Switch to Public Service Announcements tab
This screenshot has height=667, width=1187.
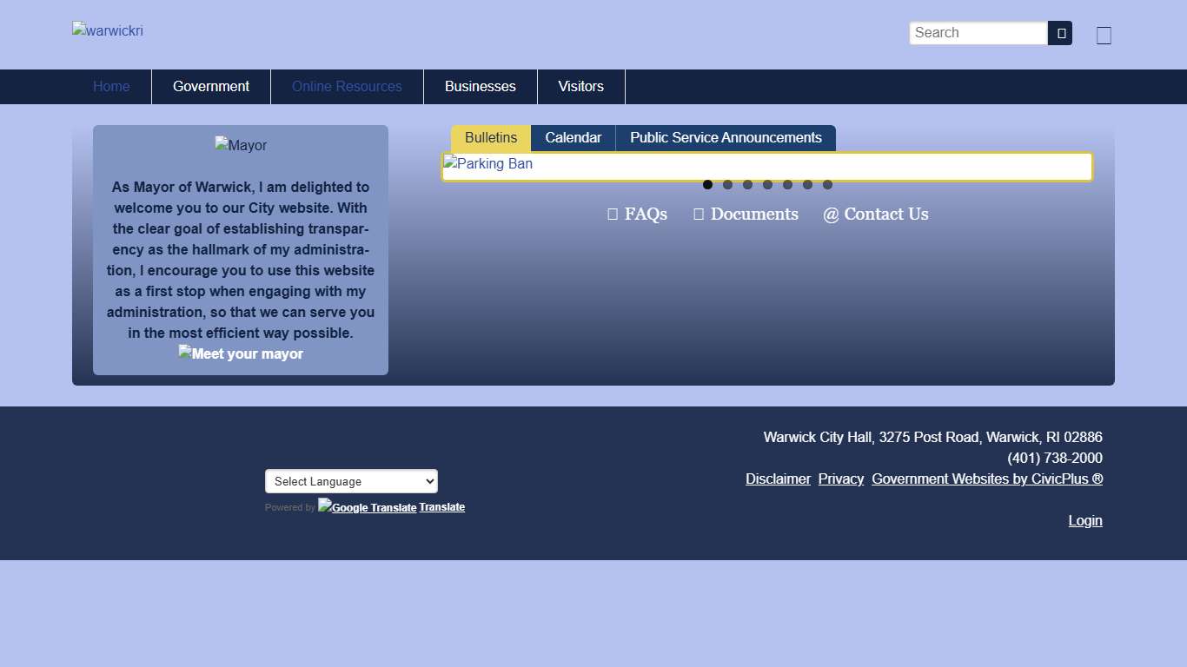(x=726, y=138)
